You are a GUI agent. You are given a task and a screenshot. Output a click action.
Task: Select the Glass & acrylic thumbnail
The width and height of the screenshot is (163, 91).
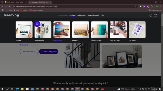pos(100,30)
